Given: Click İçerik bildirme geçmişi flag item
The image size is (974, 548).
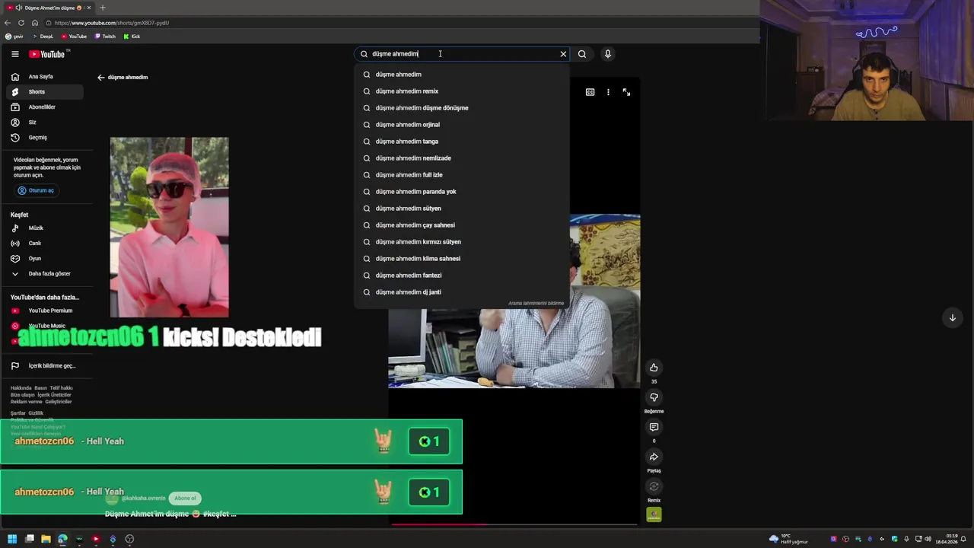Looking at the screenshot, I should pos(46,366).
